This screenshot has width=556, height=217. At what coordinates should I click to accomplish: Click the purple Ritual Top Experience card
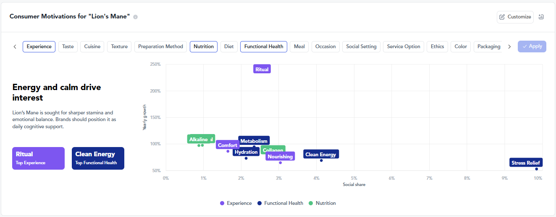tap(39, 158)
